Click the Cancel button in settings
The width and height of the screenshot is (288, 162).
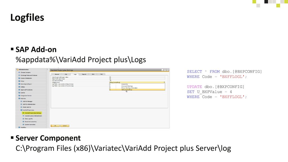65,126
